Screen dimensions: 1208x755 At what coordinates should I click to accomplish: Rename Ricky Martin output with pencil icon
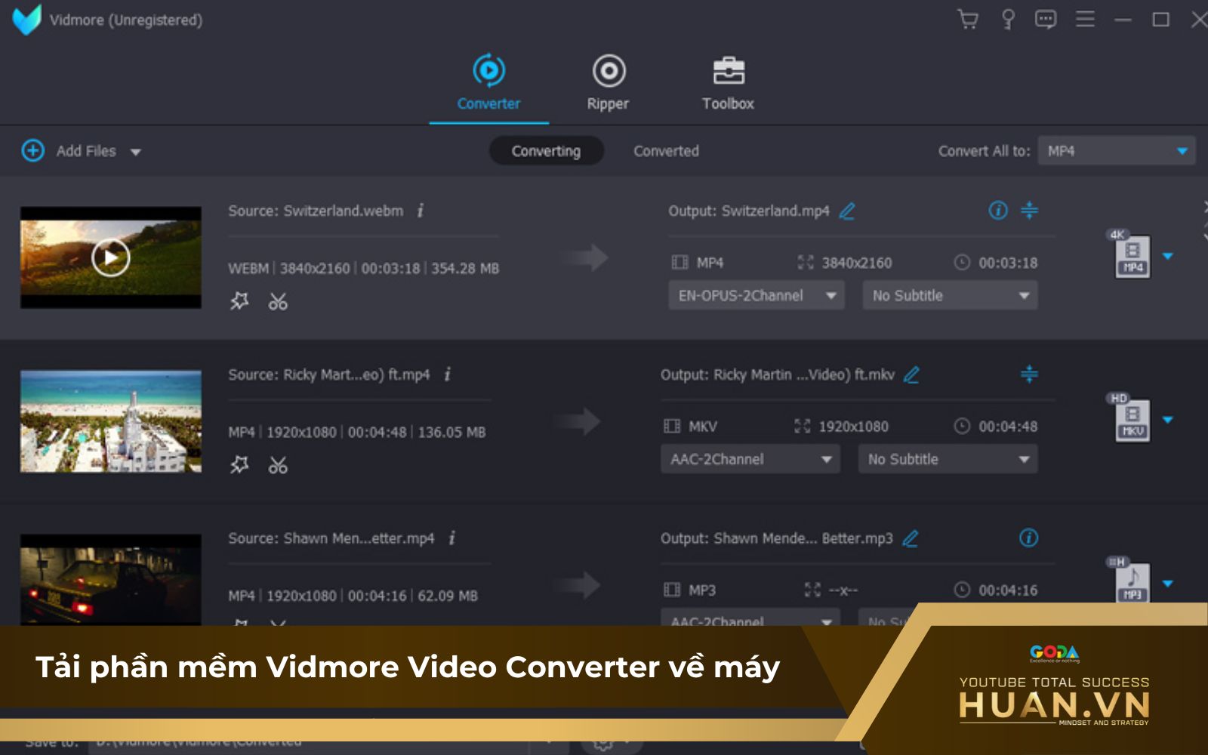click(x=912, y=374)
